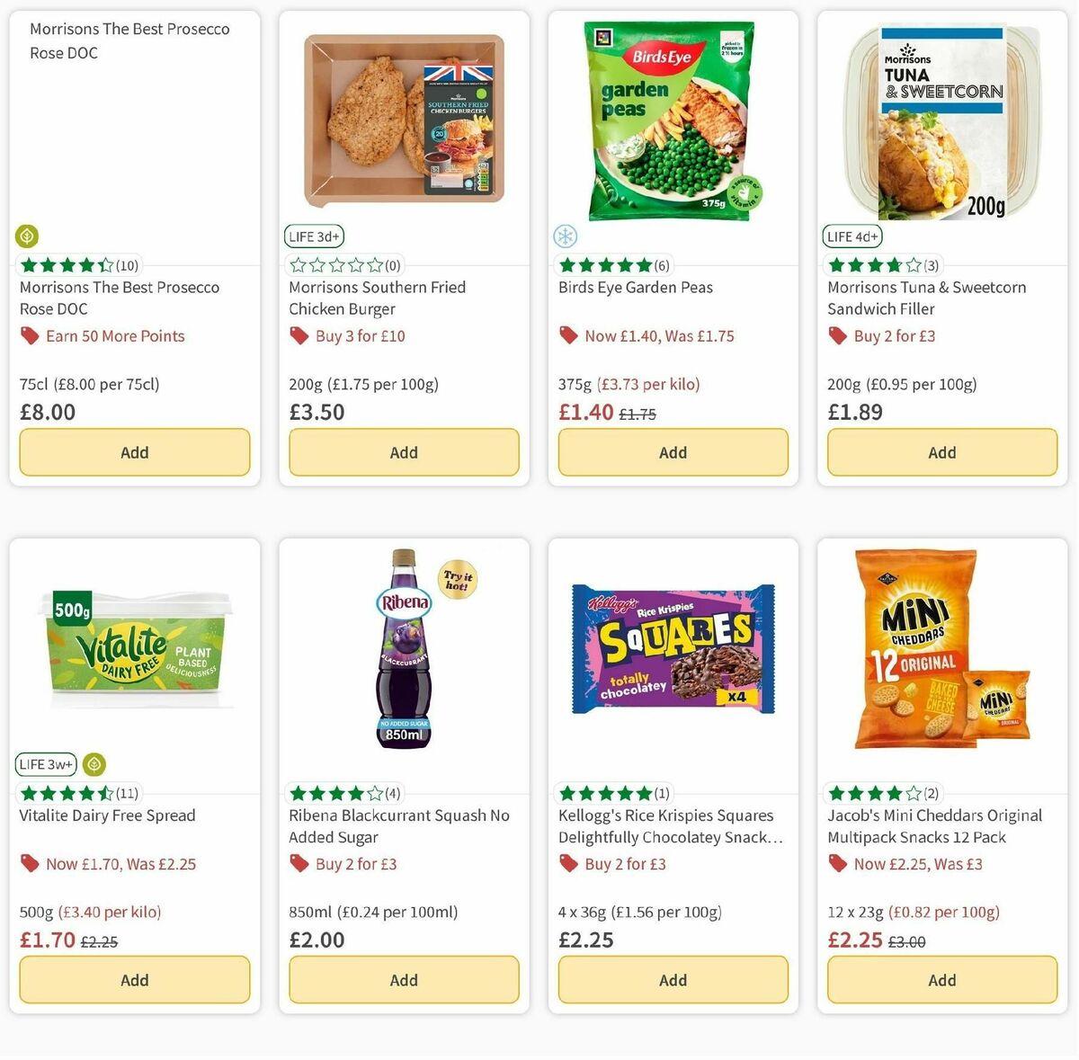Click the green More Points icon on Prosecco Rose
The image size is (1079, 1060).
[27, 236]
